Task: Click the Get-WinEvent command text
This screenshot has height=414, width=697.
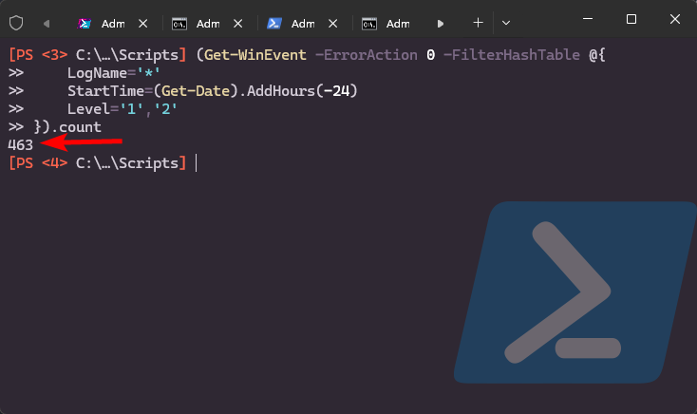Action: click(x=255, y=55)
